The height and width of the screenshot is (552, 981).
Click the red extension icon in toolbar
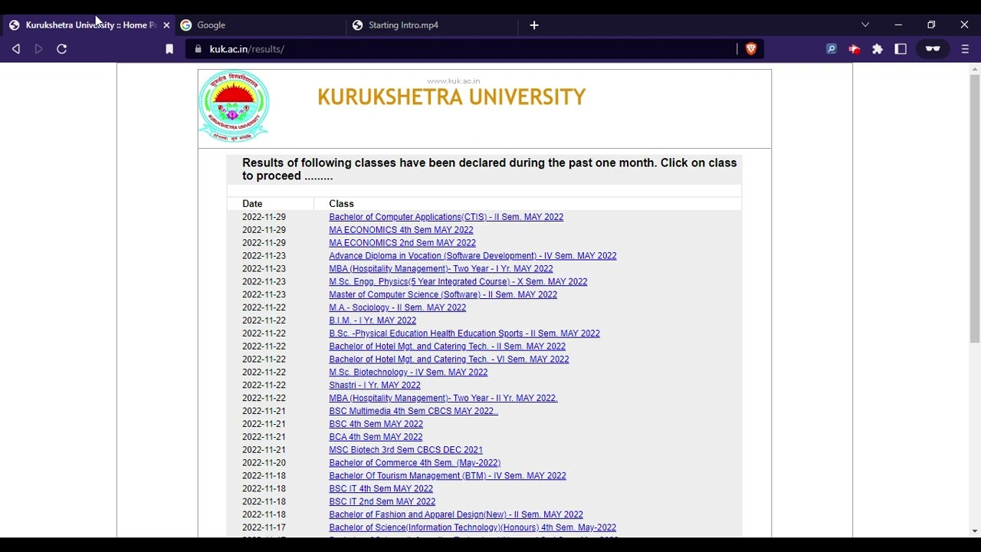tap(855, 49)
